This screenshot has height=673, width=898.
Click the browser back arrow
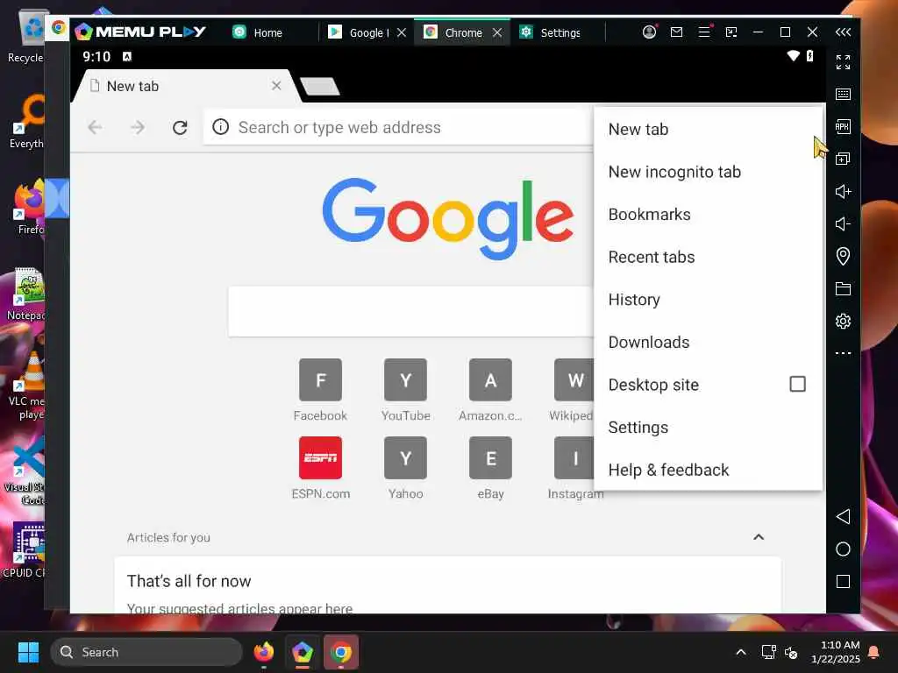click(x=95, y=127)
